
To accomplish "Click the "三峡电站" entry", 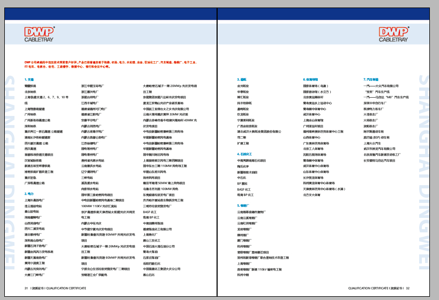I will click(87, 178).
